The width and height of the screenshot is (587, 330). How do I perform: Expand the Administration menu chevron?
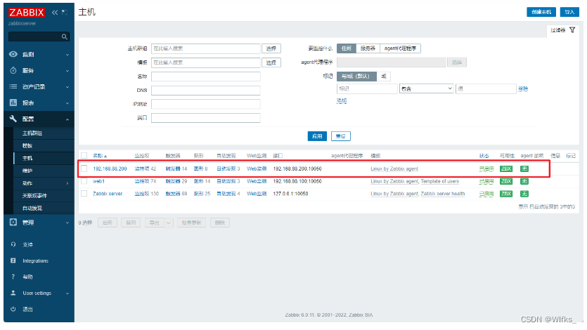[67, 223]
